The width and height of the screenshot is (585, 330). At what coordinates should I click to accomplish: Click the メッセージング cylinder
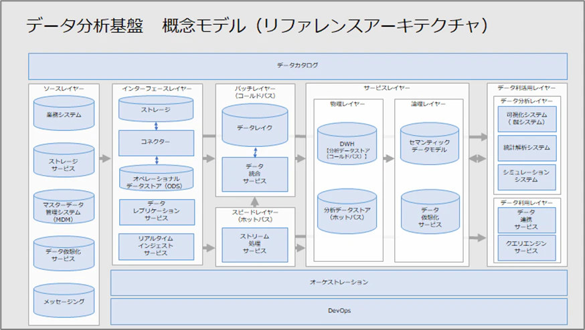pyautogui.click(x=64, y=301)
